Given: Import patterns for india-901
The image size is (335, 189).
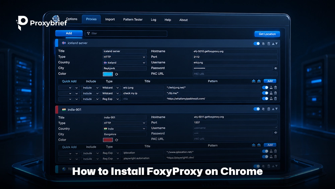Looking at the screenshot, I should point(254,145).
